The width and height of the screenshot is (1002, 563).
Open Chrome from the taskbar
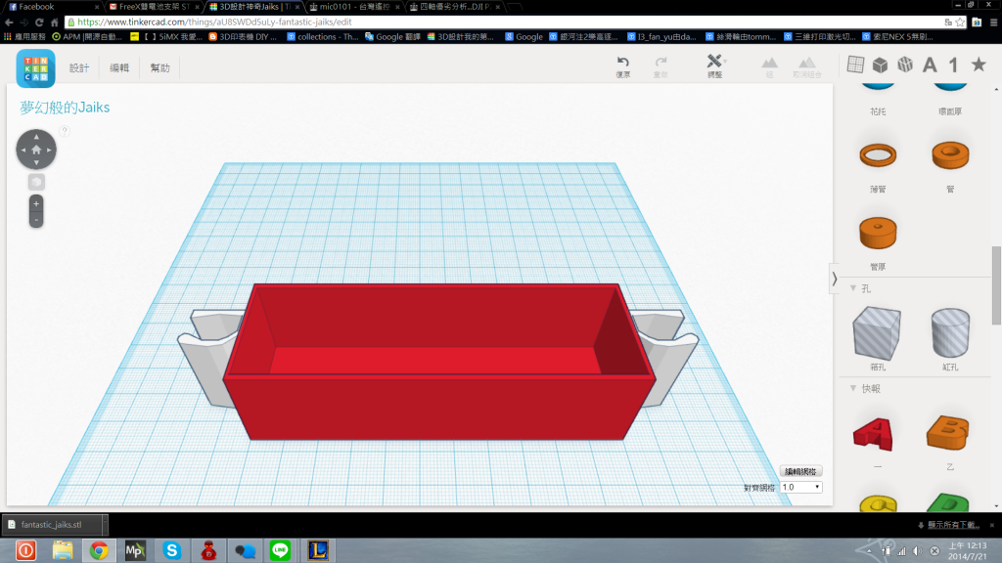tap(99, 550)
